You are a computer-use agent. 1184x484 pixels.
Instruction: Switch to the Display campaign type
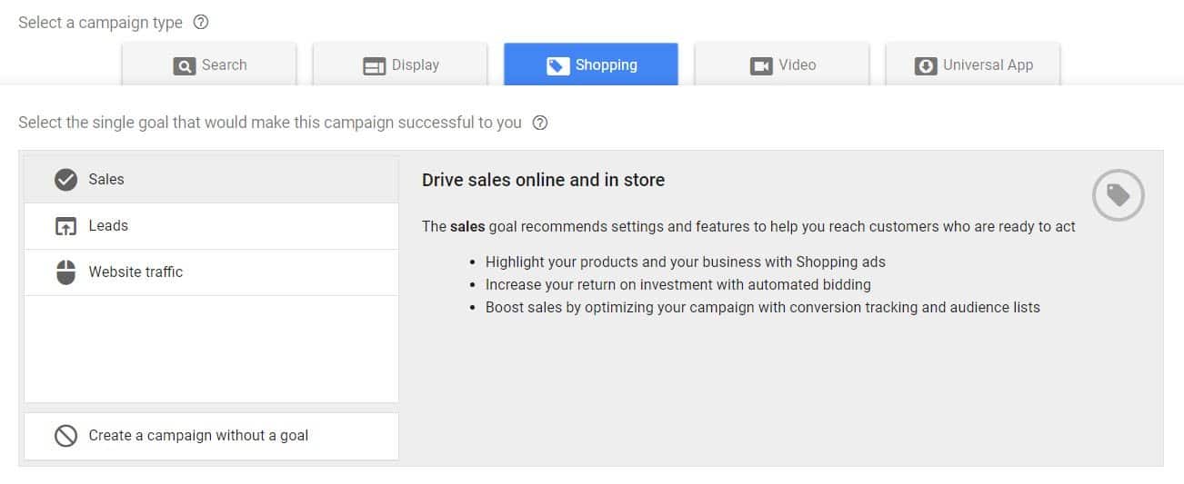coord(400,64)
